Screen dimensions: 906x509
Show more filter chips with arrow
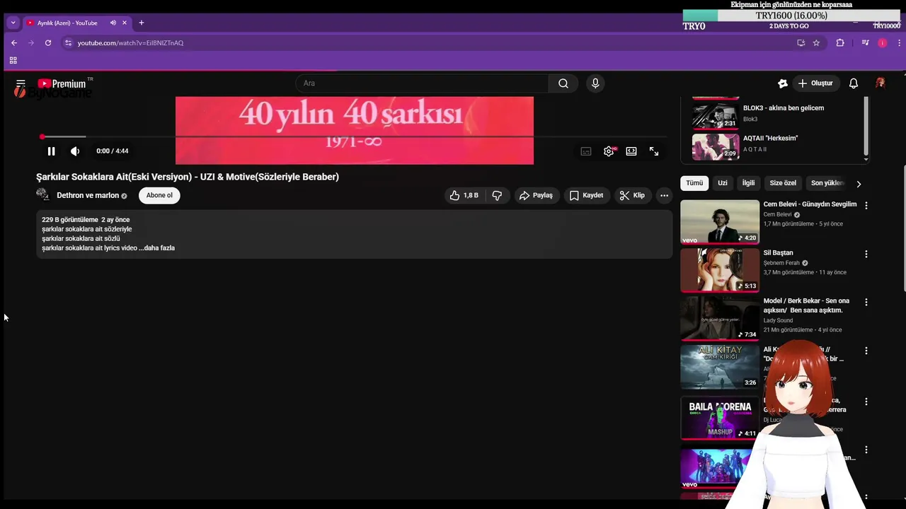pyautogui.click(x=859, y=184)
